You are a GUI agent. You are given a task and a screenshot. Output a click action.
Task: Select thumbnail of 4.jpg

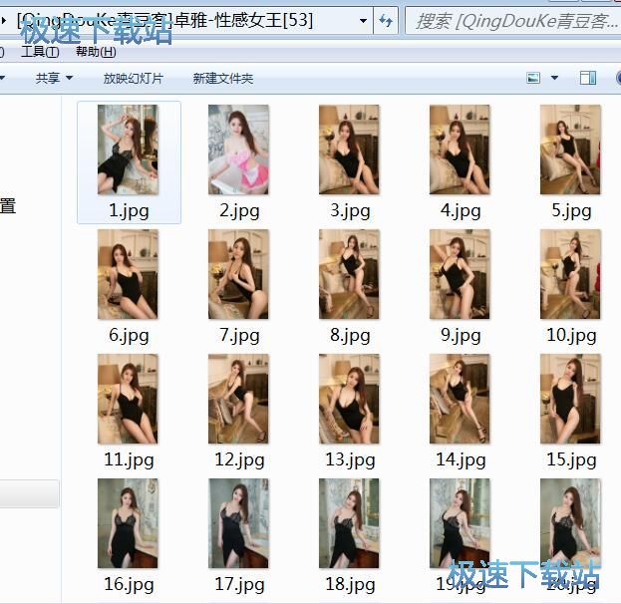[460, 150]
